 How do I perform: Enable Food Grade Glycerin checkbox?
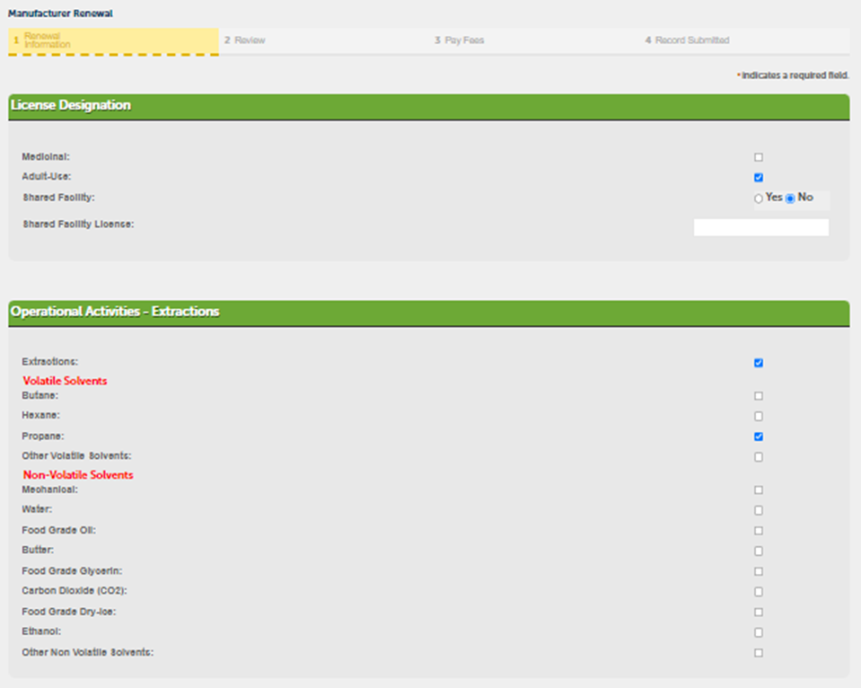[759, 572]
